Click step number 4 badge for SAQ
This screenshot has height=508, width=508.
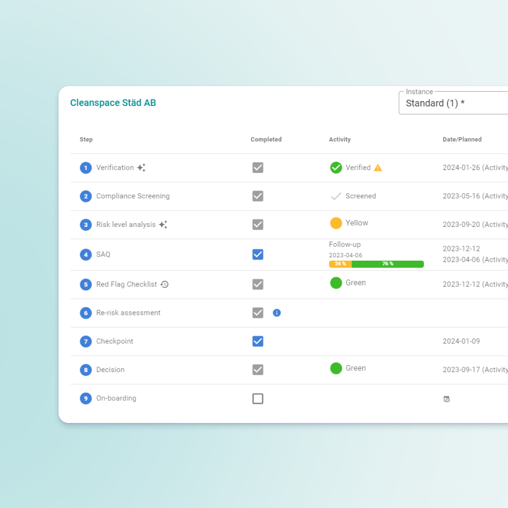tap(86, 255)
